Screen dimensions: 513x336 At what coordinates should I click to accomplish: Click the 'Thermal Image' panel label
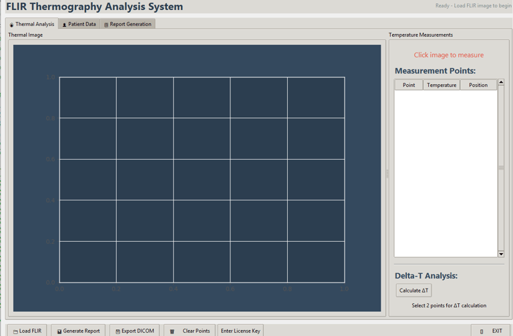coord(25,35)
